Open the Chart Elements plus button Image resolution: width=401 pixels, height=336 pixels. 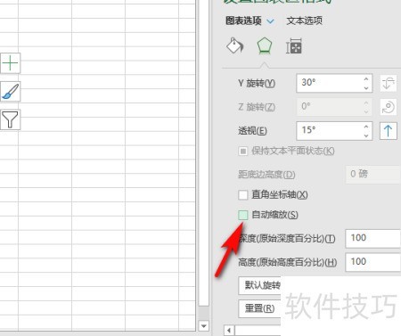coord(10,63)
